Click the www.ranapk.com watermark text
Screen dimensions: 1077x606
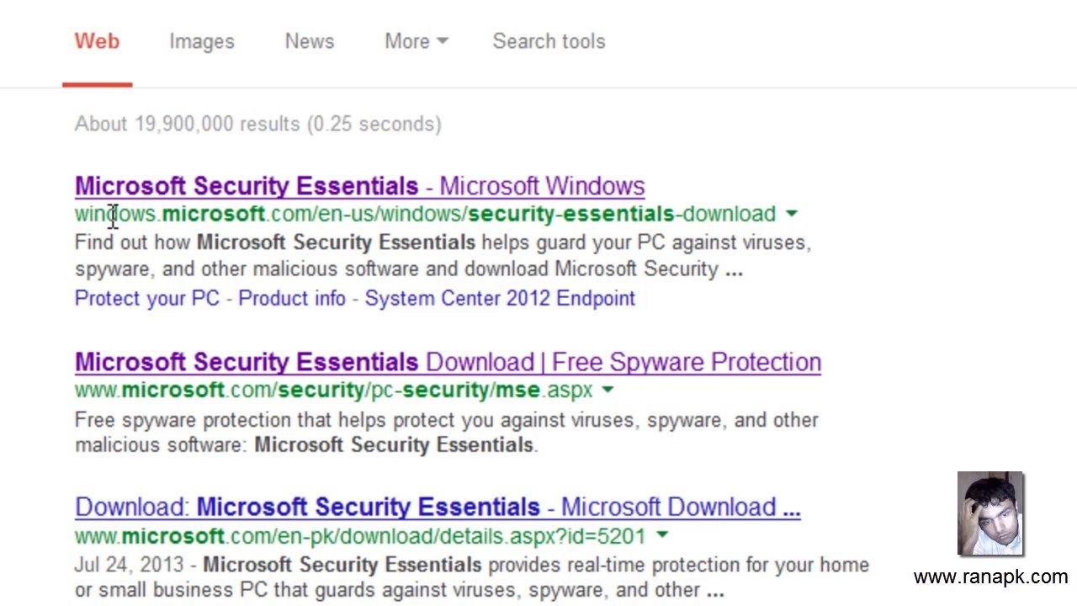pyautogui.click(x=990, y=577)
